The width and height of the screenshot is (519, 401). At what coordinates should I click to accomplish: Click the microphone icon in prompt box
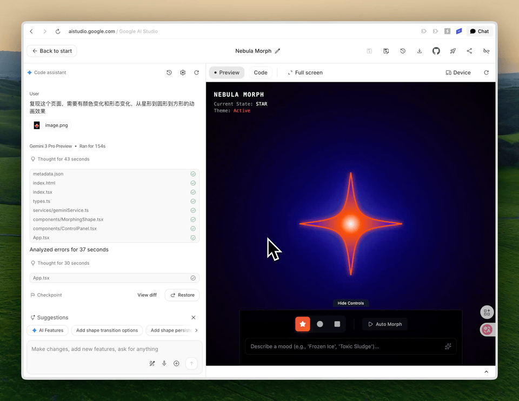164,363
